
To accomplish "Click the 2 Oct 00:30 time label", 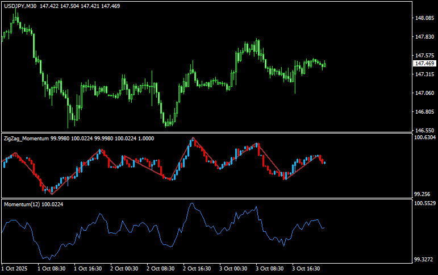I will (124, 268).
